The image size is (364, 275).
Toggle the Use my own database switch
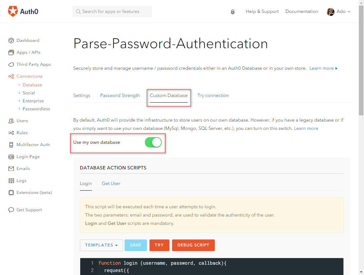pos(153,142)
